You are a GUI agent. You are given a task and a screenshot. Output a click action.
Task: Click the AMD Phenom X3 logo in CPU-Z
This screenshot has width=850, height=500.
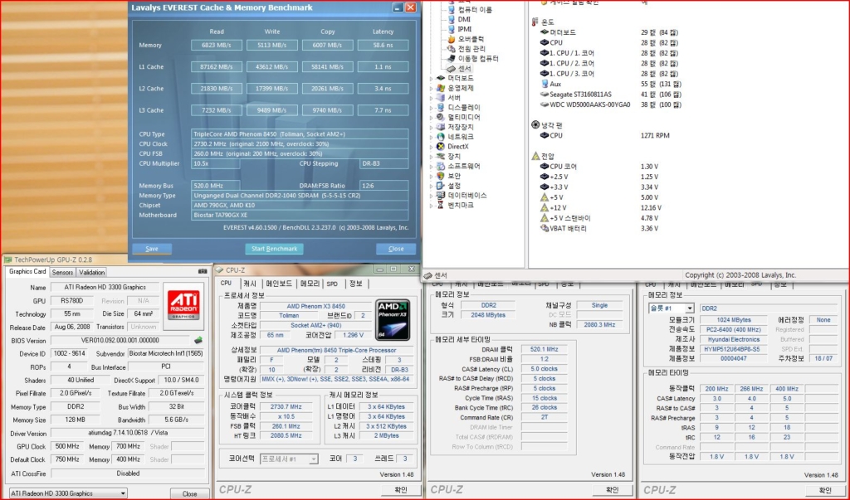click(393, 319)
